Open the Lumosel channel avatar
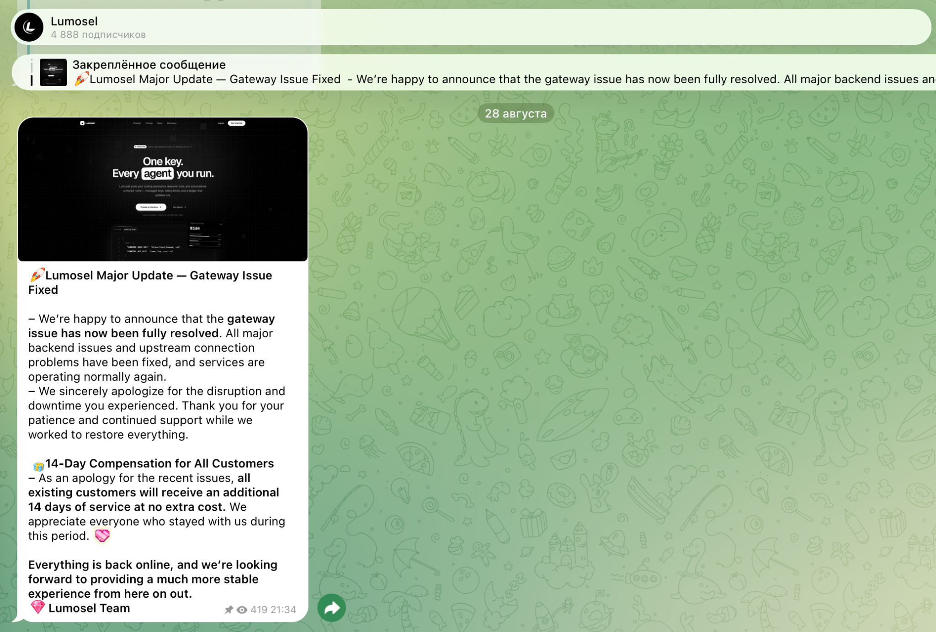 [x=29, y=27]
